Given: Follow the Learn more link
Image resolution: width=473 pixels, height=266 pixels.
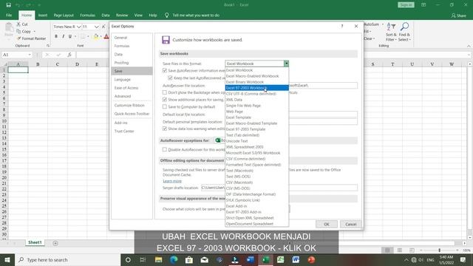Looking at the screenshot, I should point(172,181).
